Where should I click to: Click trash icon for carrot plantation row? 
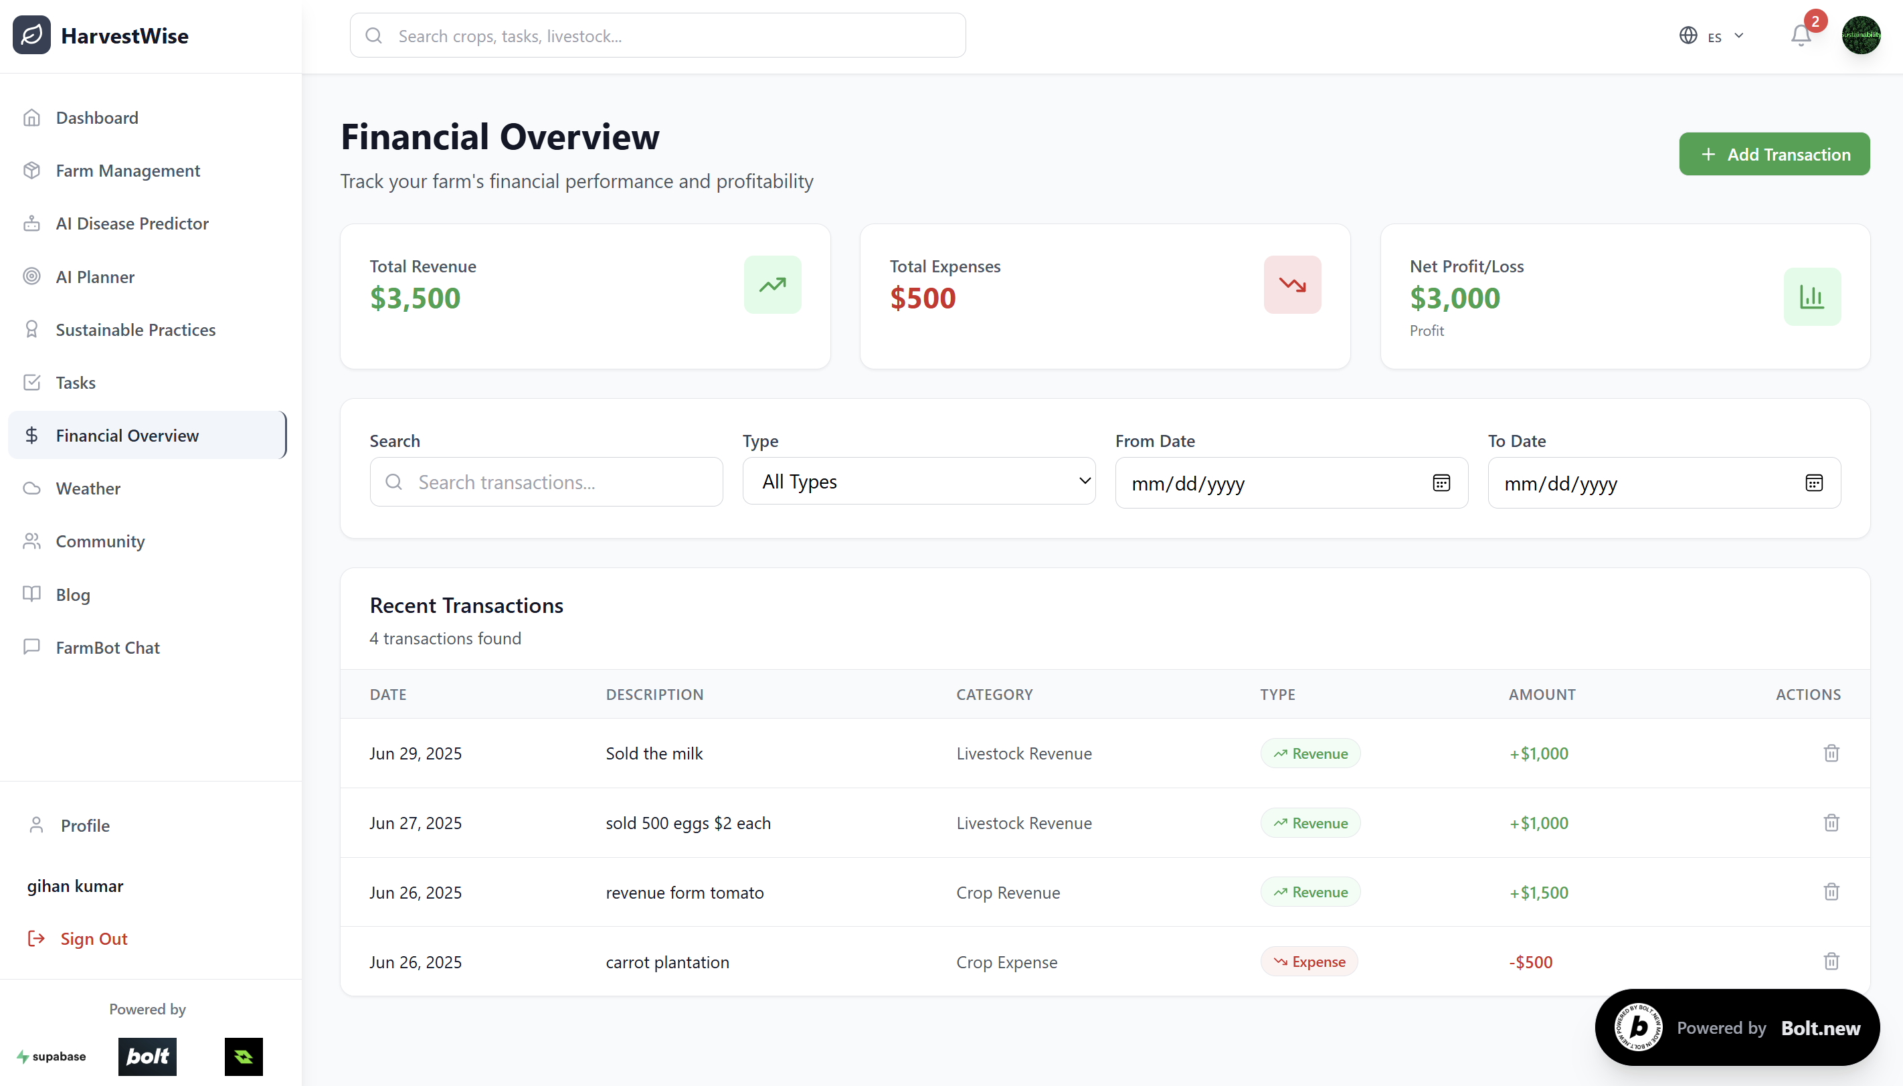point(1831,962)
